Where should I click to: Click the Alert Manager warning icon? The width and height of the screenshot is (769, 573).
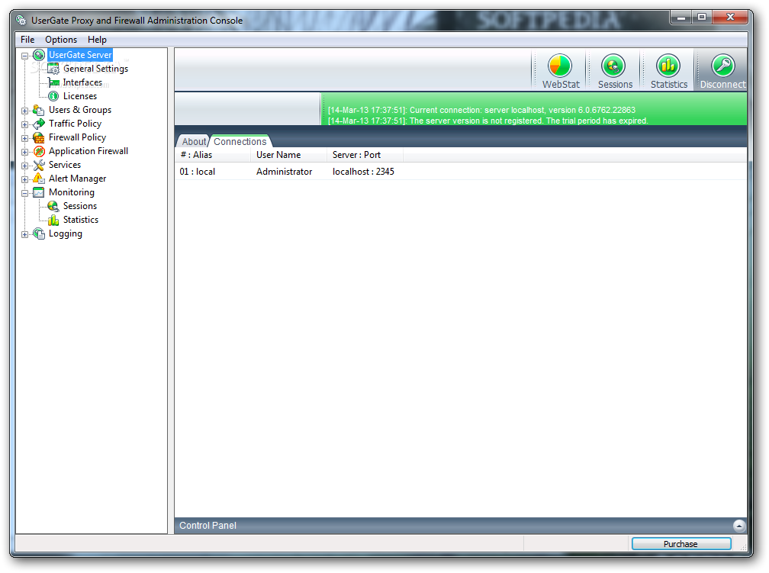[39, 179]
